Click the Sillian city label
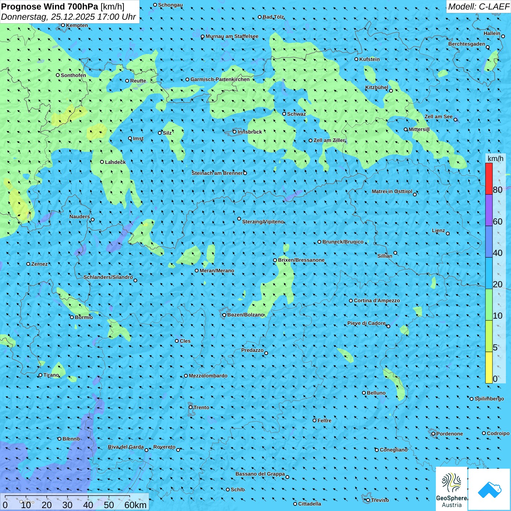This screenshot has height=511, width=511. coord(385,256)
